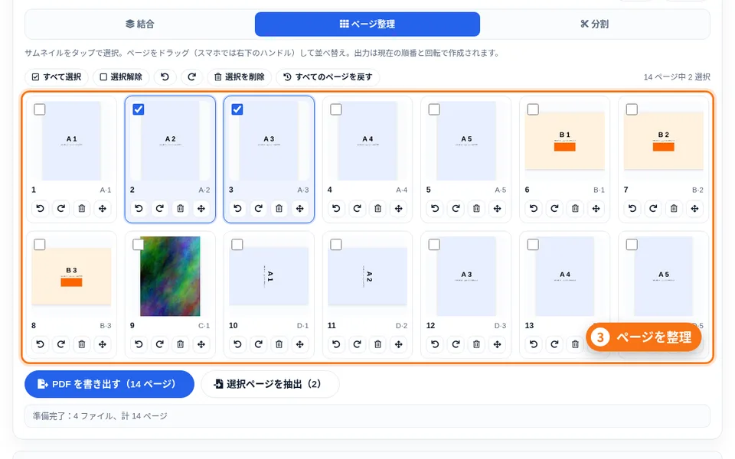Click すべてのページを戻す button
The width and height of the screenshot is (735, 459).
[328, 76]
